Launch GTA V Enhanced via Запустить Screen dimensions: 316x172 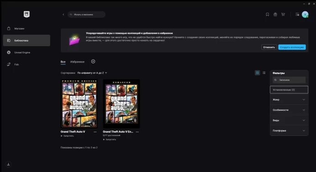110,139
